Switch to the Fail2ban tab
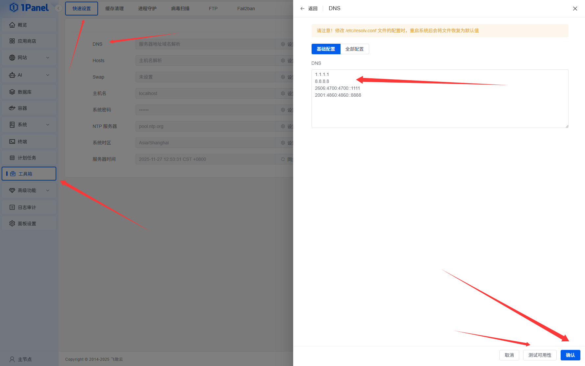Viewport: 585px width, 366px height. click(246, 9)
